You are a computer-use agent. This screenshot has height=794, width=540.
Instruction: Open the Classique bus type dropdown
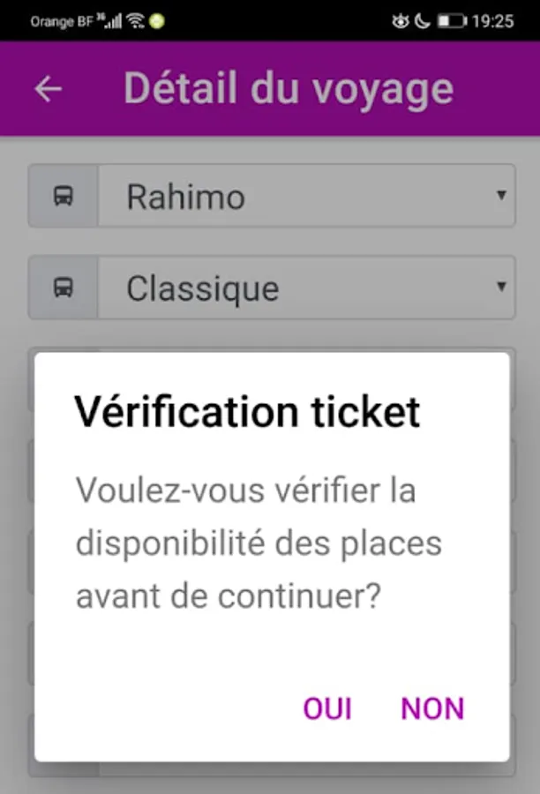click(307, 288)
